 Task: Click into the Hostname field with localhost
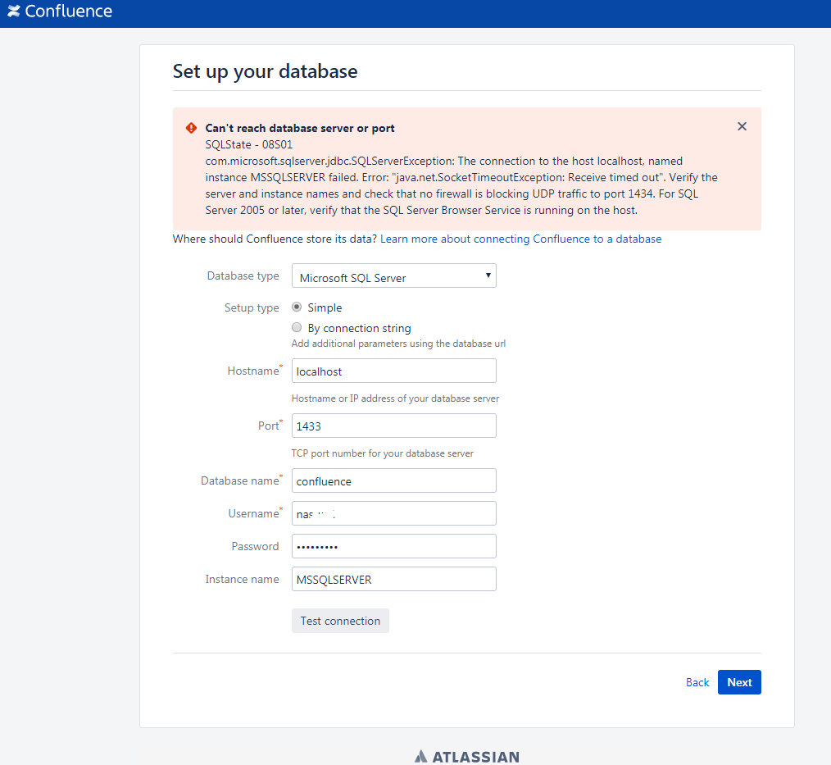pyautogui.click(x=393, y=371)
